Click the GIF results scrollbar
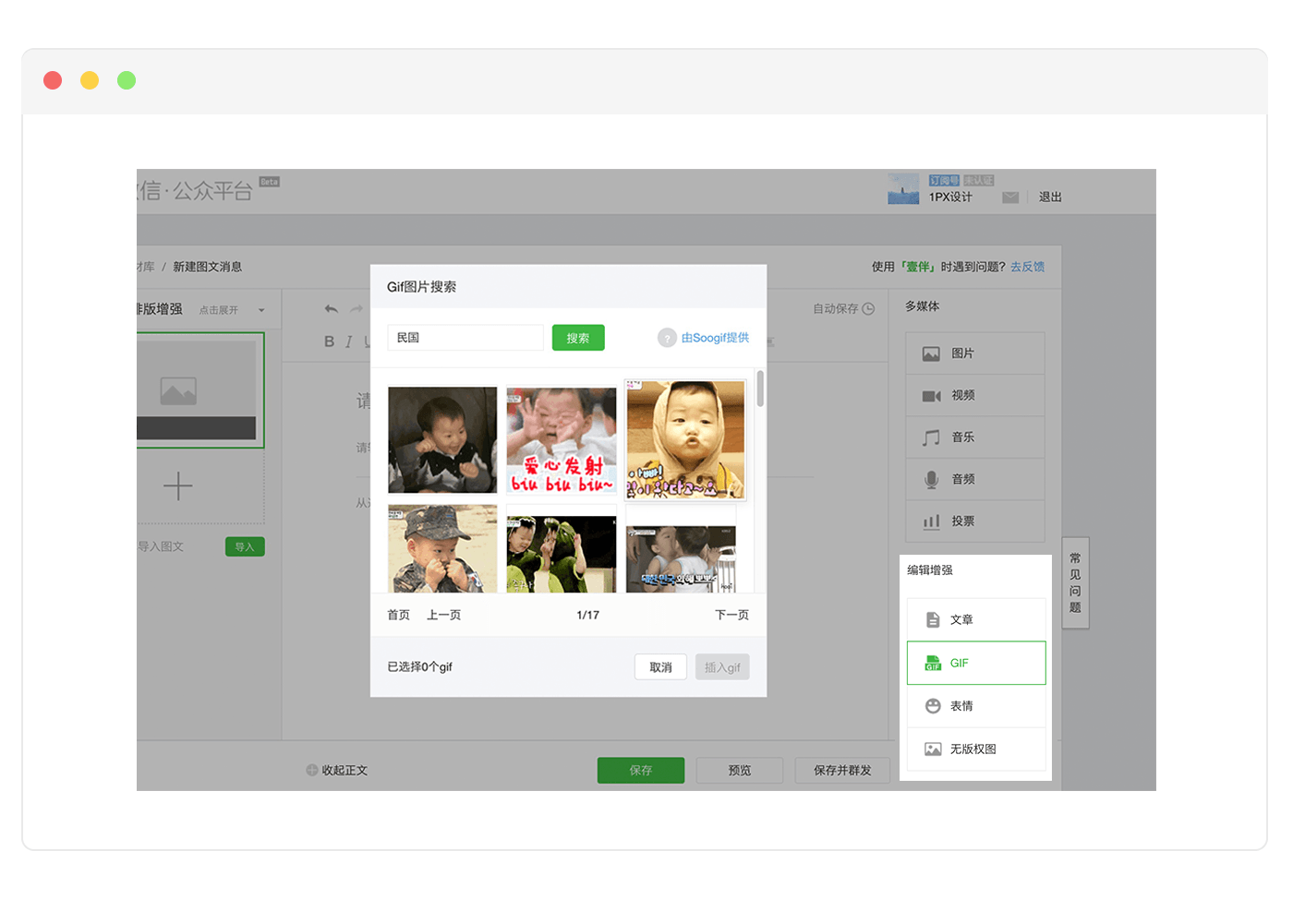This screenshot has width=1293, height=923. click(760, 389)
